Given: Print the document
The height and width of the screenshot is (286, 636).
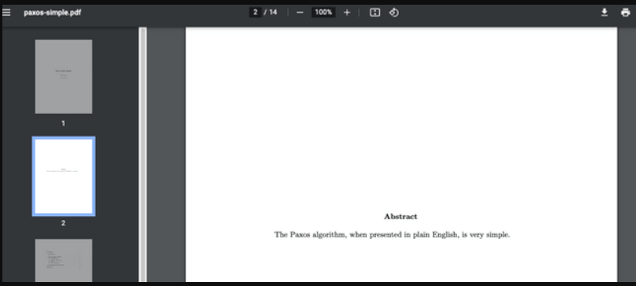Looking at the screenshot, I should click(x=626, y=13).
